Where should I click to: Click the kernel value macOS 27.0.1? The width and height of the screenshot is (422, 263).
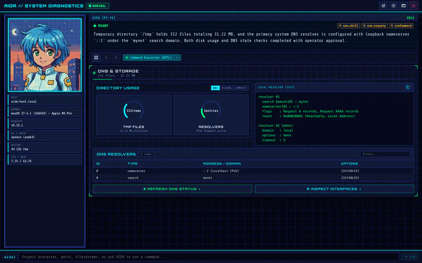point(42,113)
